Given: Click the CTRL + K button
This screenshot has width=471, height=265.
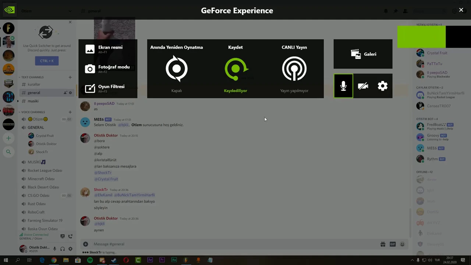Looking at the screenshot, I should click(x=47, y=61).
